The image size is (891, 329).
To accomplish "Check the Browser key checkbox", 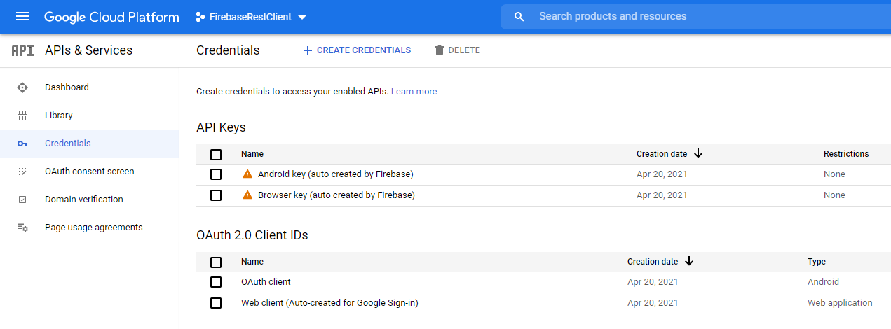I will coord(216,195).
